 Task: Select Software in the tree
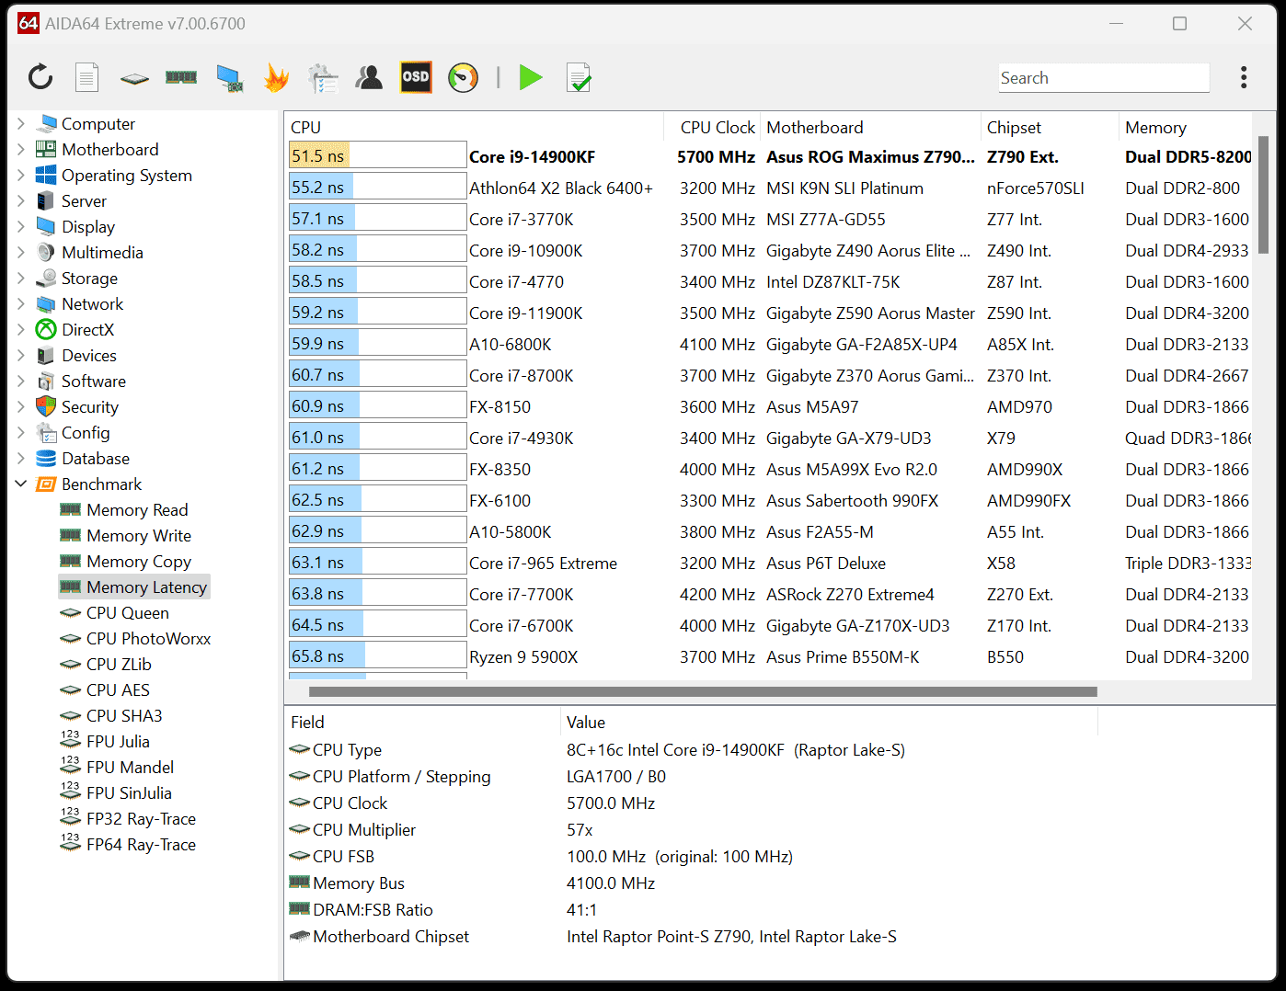[94, 381]
